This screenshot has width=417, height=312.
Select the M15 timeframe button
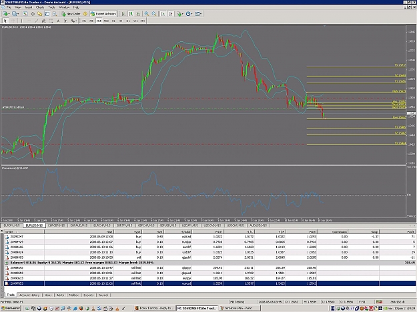click(99, 21)
